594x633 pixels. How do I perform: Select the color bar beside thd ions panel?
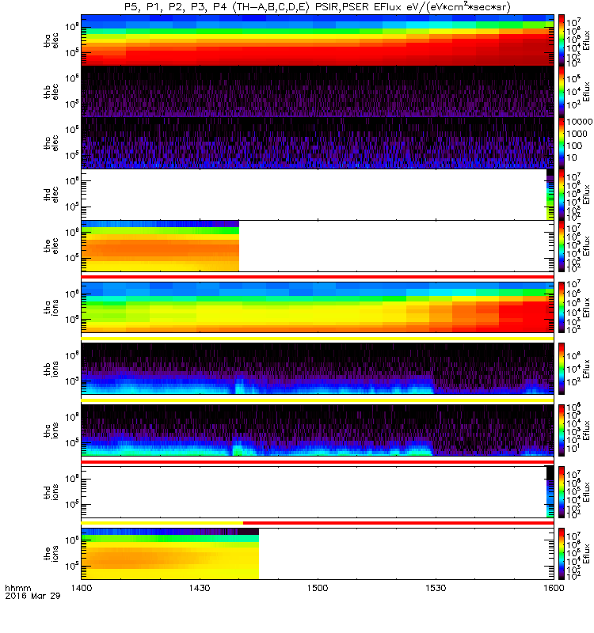pyautogui.click(x=562, y=492)
